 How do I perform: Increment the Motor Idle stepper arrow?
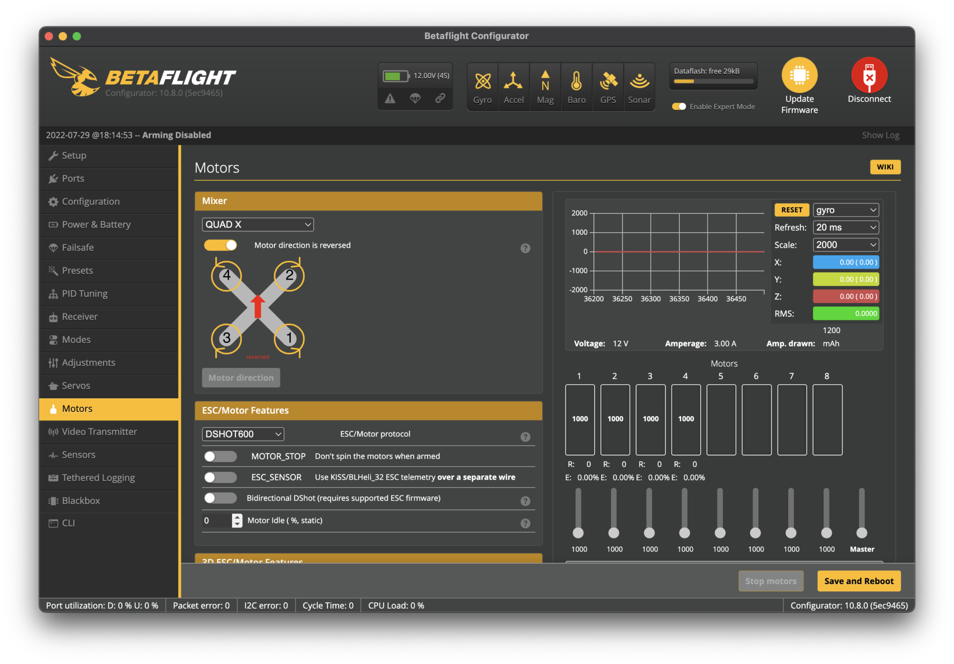(x=238, y=517)
